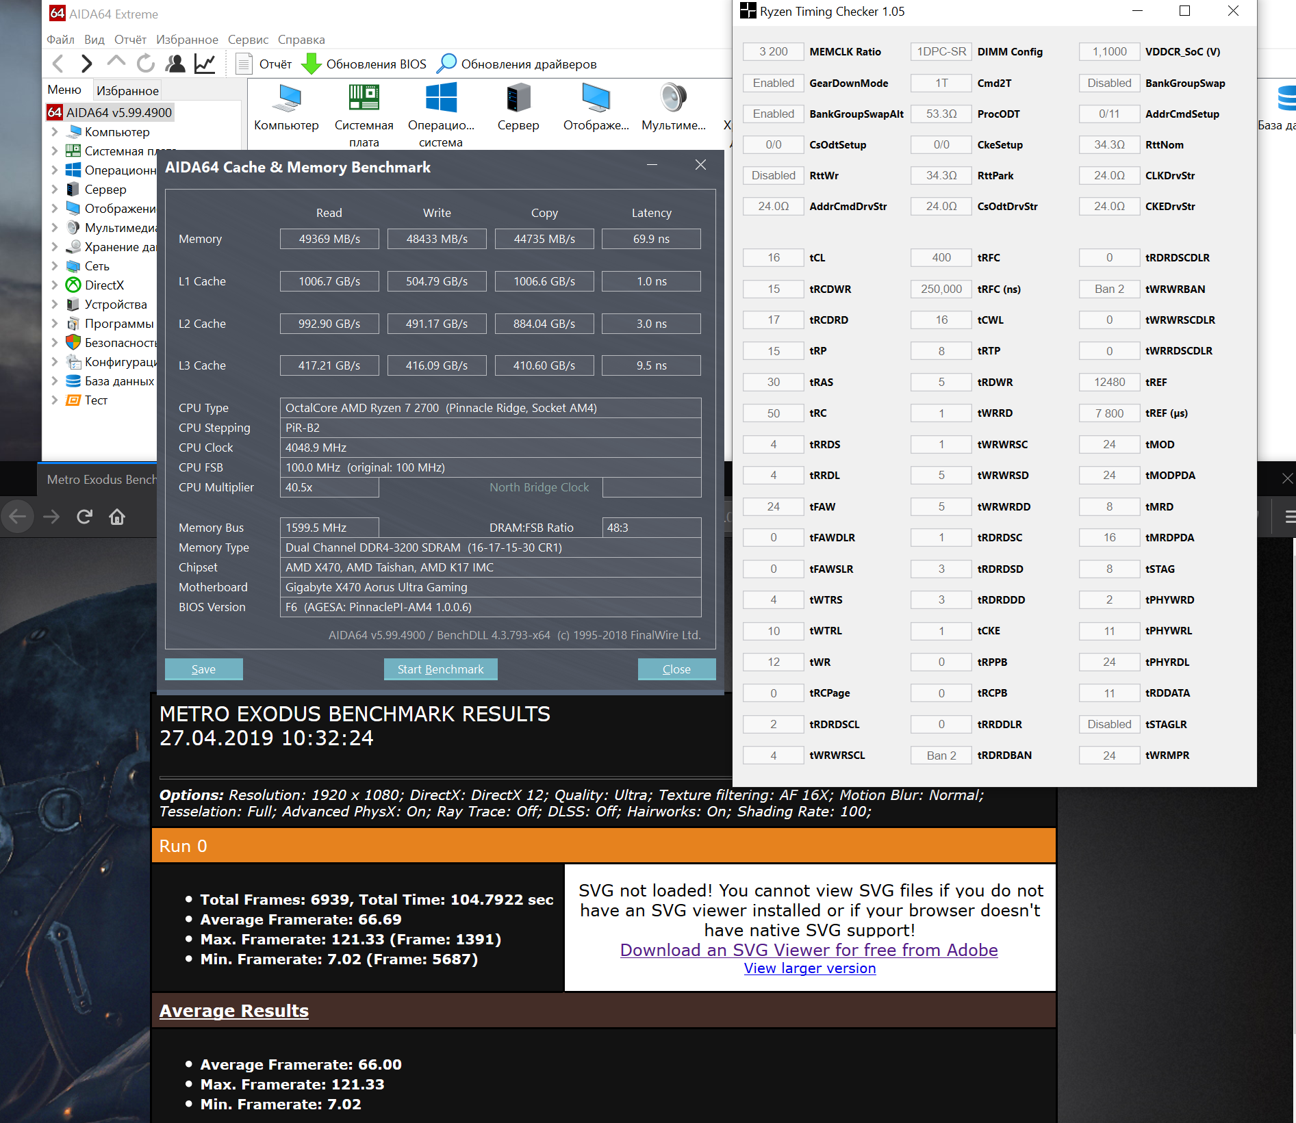Maximize the Ryzen Timing Checker window

click(x=1185, y=11)
